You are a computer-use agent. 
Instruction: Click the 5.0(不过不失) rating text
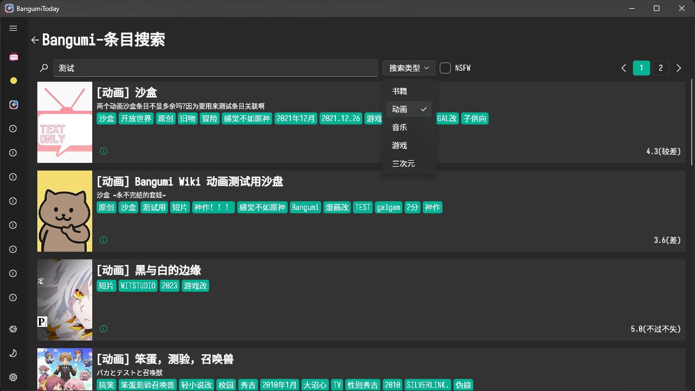(655, 328)
